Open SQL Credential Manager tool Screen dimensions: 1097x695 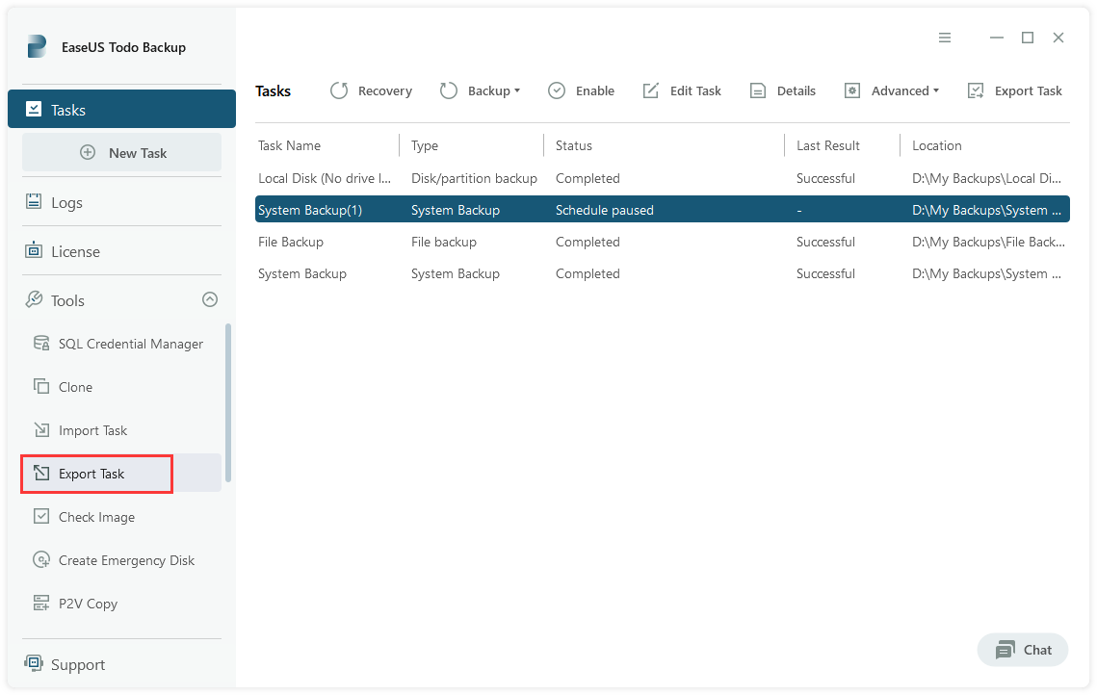pyautogui.click(x=130, y=344)
